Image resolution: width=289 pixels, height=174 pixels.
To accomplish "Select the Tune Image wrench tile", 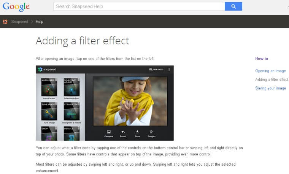I will click(x=49, y=111).
